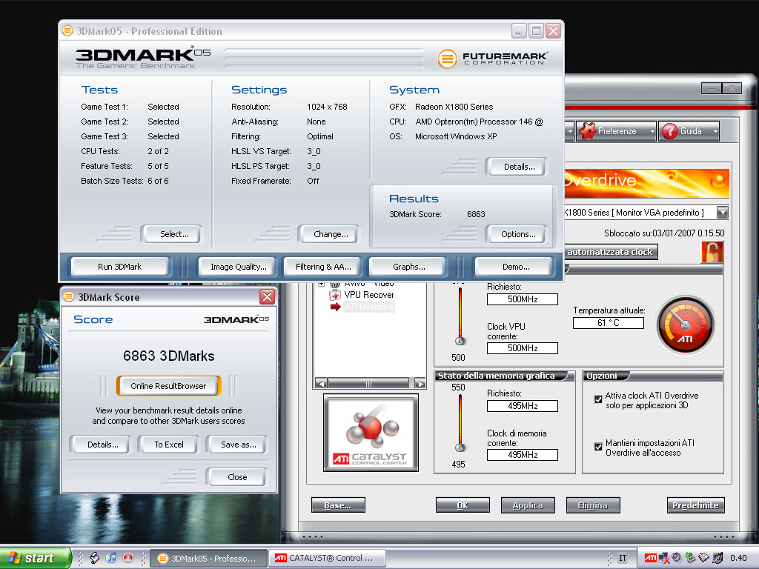Expand the Avivo Video tree node

(321, 284)
